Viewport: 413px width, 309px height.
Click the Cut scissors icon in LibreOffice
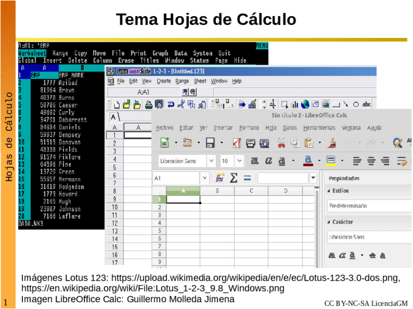click(281, 143)
